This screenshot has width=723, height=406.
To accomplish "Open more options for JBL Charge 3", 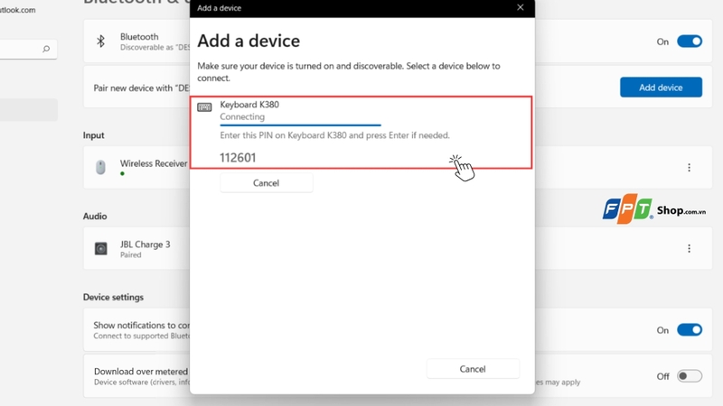I will click(689, 249).
